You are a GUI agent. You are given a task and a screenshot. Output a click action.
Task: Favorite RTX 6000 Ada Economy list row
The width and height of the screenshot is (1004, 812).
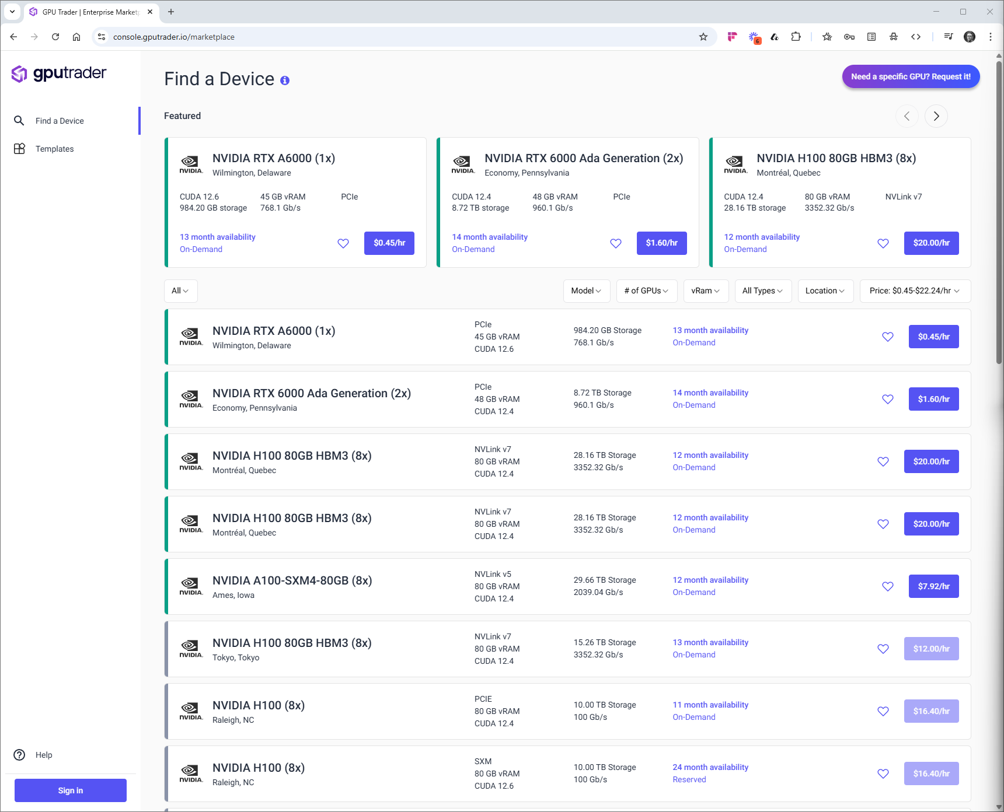coord(888,399)
